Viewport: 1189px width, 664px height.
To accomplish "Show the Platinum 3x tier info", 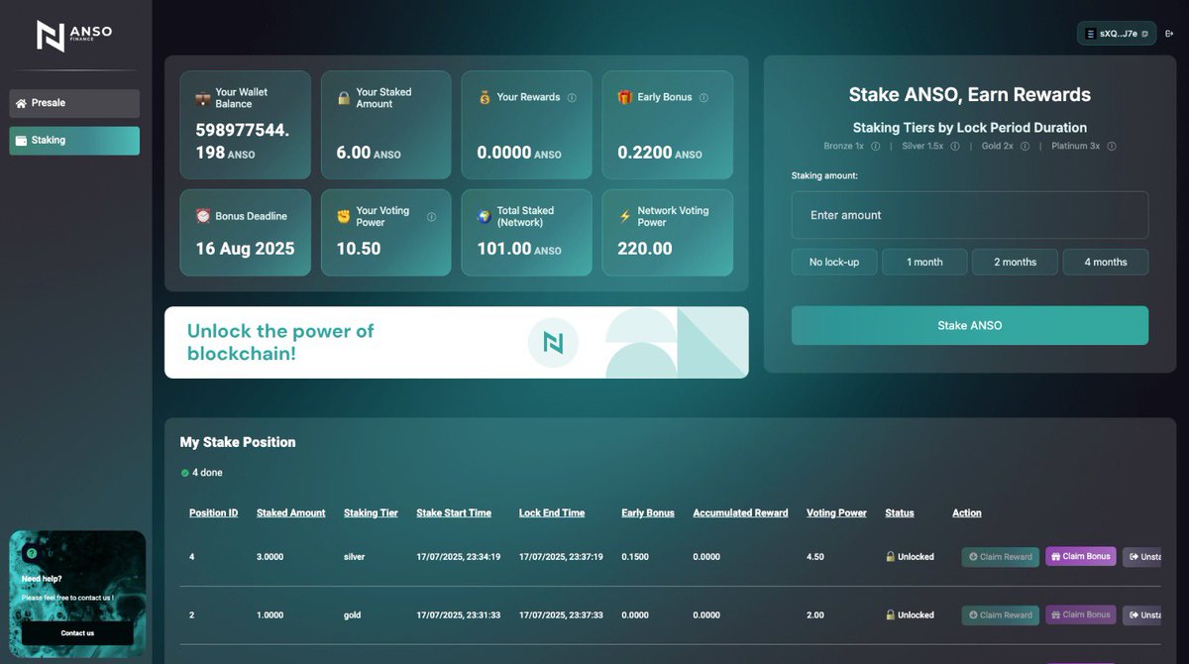I will 1112,146.
